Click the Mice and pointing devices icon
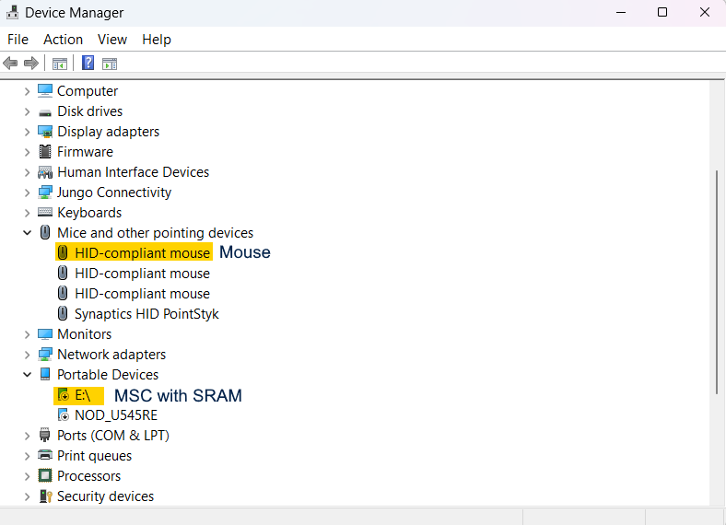 (x=45, y=232)
